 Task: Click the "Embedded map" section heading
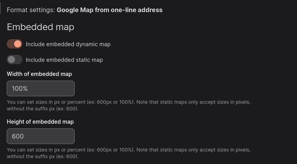click(40, 27)
